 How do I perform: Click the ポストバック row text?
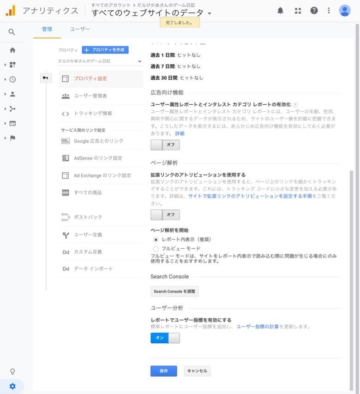pyautogui.click(x=88, y=217)
